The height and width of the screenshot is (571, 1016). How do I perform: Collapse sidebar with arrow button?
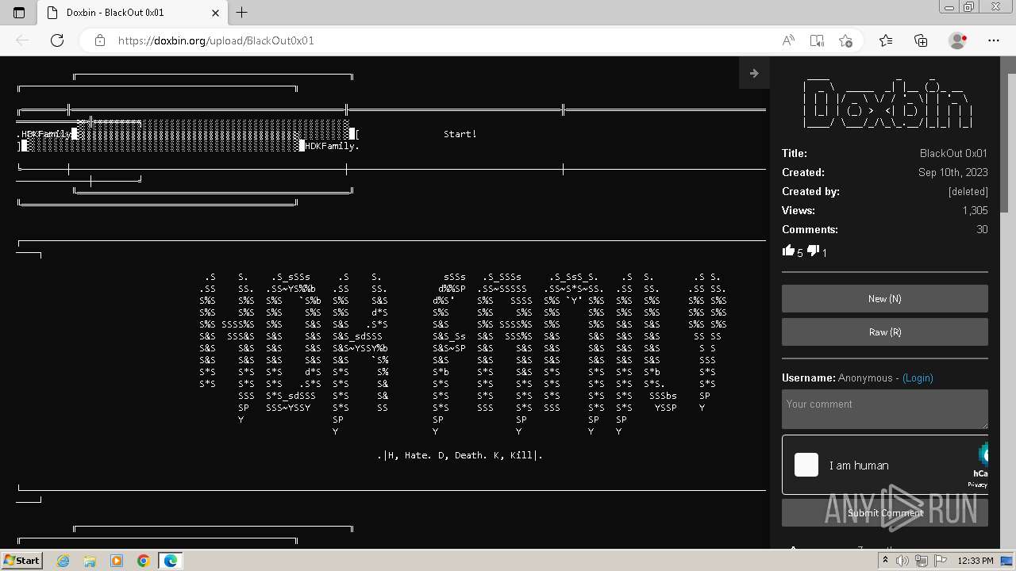[x=754, y=73]
